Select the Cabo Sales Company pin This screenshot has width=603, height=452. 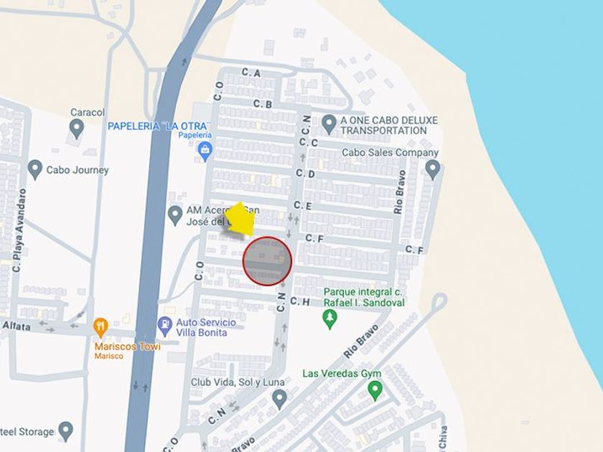[433, 170]
